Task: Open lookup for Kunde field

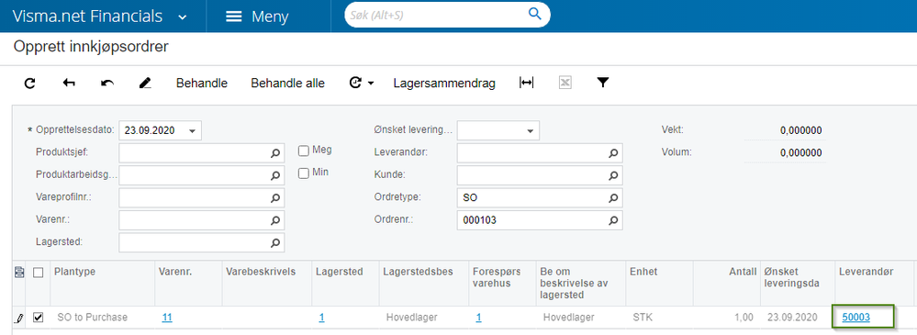Action: (x=613, y=175)
